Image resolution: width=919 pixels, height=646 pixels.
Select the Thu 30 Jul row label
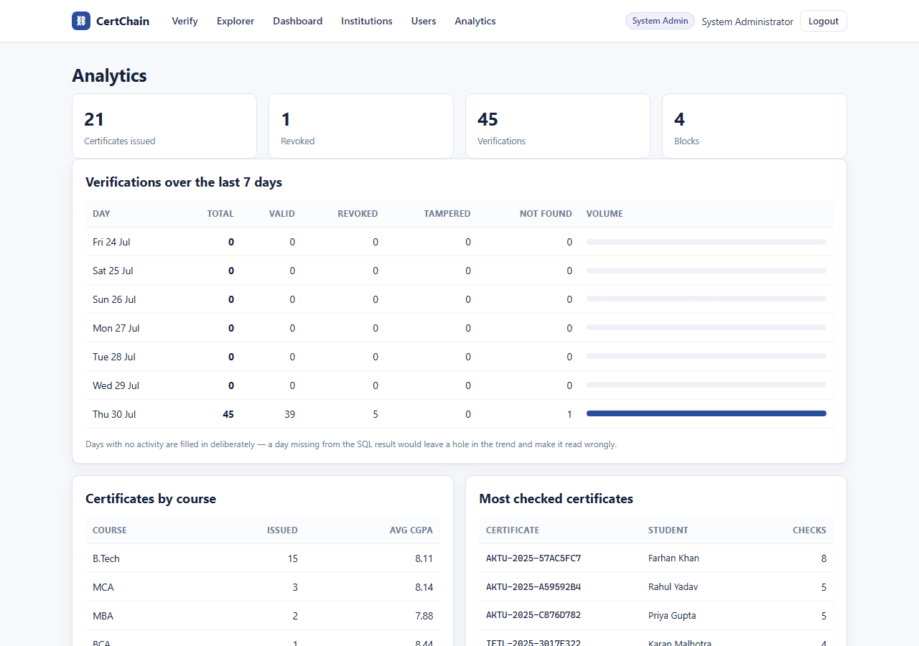pyautogui.click(x=114, y=414)
